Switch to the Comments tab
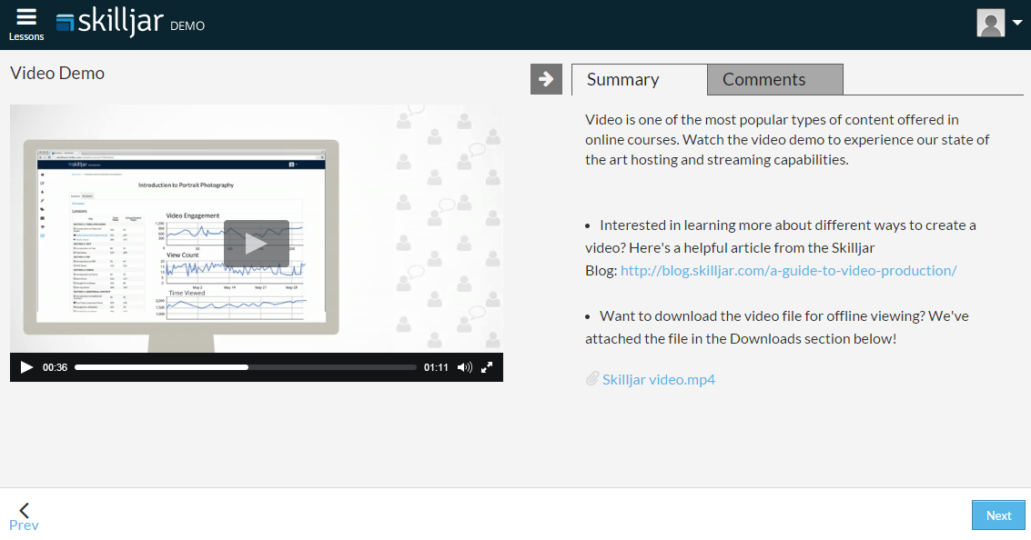Screen dimensions: 1031x540 [x=774, y=80]
